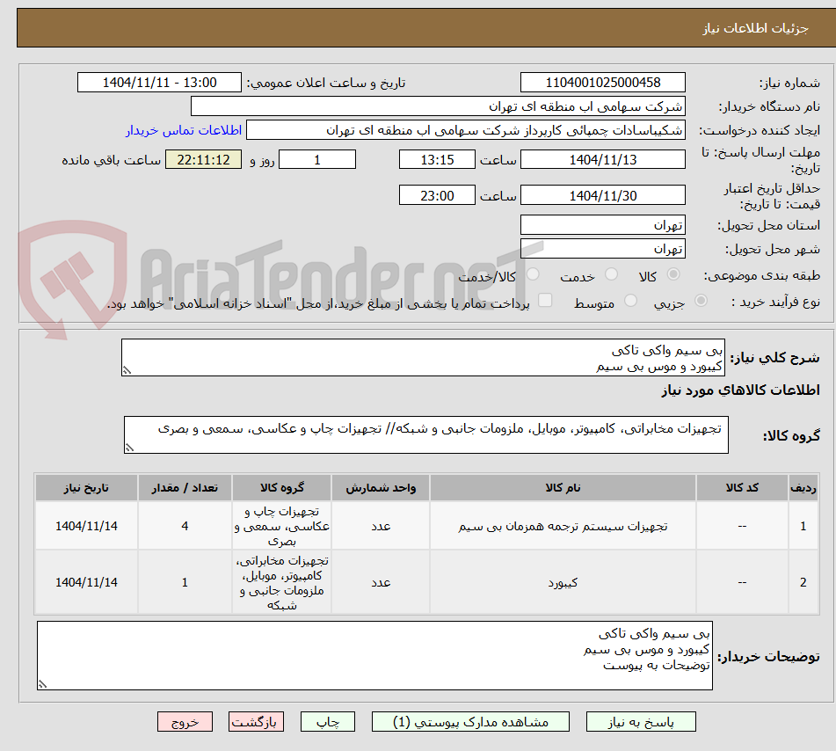Grab resize handle of شرح کلی نیاز box
The image size is (836, 751).
coord(127,371)
